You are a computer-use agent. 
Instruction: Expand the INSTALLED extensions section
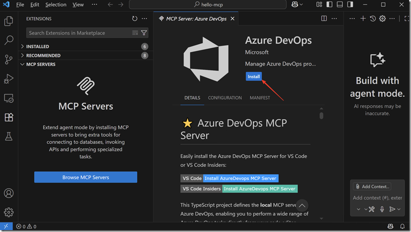click(x=37, y=46)
